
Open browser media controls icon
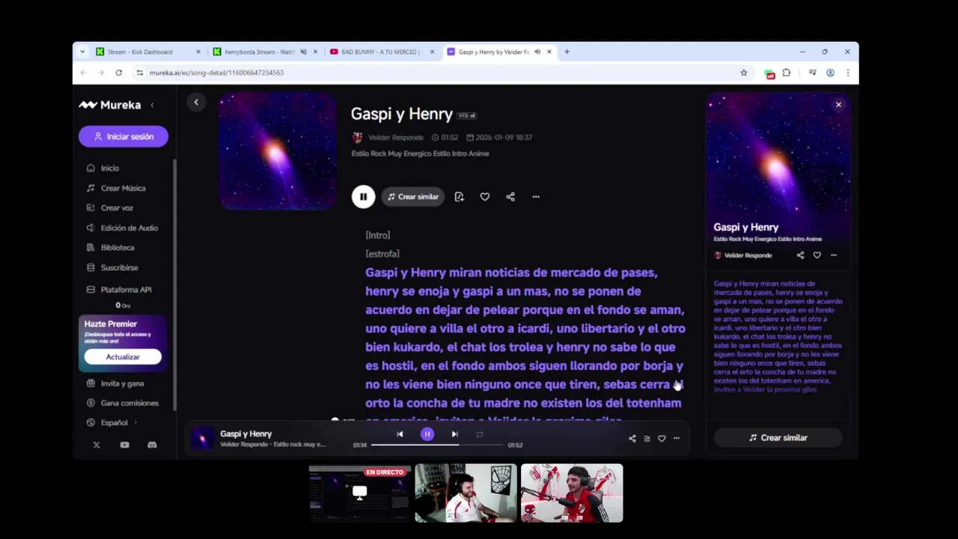click(812, 73)
